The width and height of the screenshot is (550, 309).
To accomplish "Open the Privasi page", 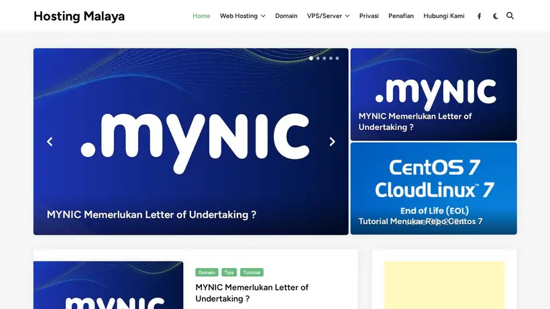I will point(369,16).
